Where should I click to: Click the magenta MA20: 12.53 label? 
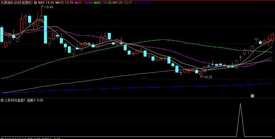pyautogui.click(x=83, y=3)
